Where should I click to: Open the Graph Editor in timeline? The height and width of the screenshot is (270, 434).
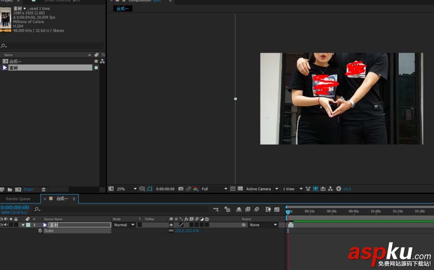(277, 209)
